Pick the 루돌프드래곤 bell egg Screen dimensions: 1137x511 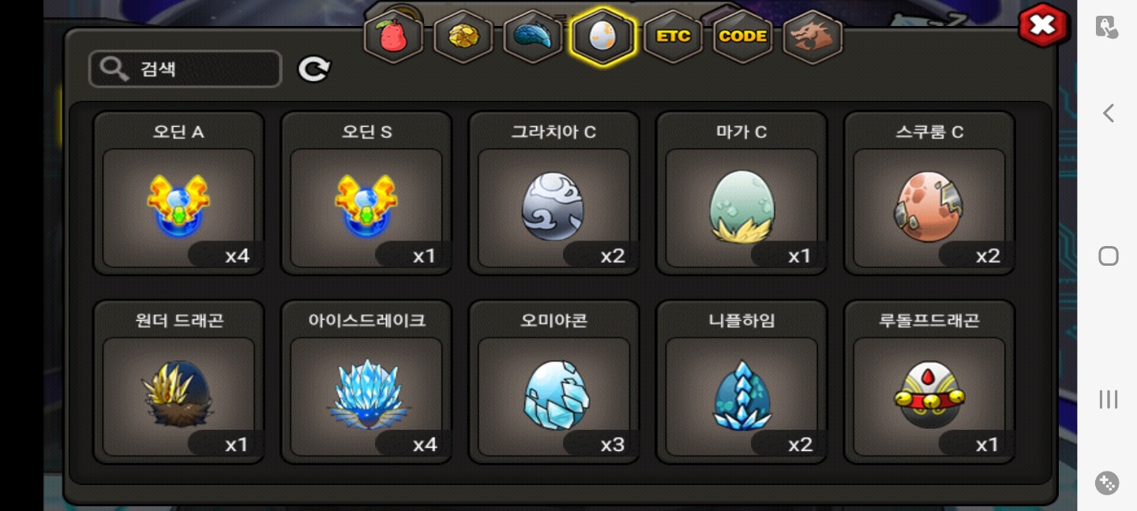pyautogui.click(x=929, y=382)
